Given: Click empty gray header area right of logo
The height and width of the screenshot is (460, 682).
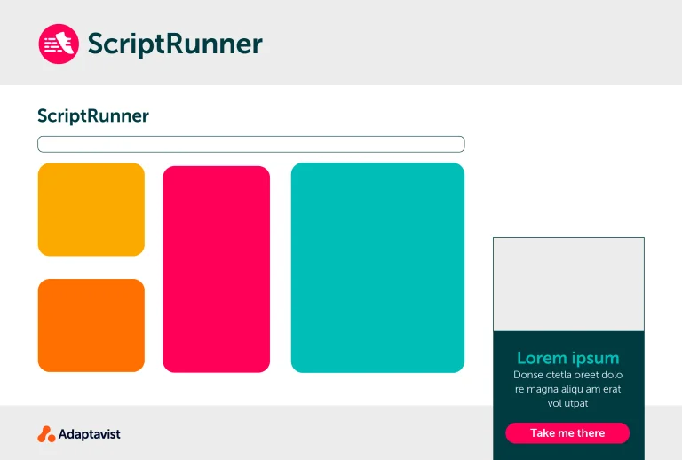Looking at the screenshot, I should coord(471,43).
